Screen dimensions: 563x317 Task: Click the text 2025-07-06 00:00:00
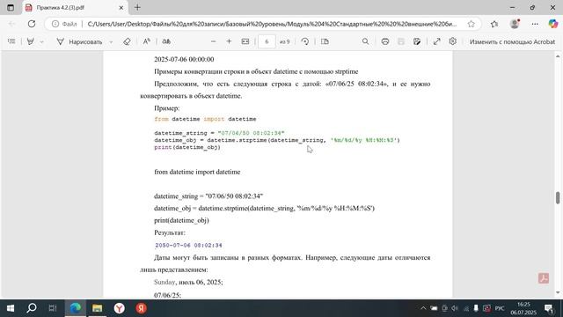point(184,59)
